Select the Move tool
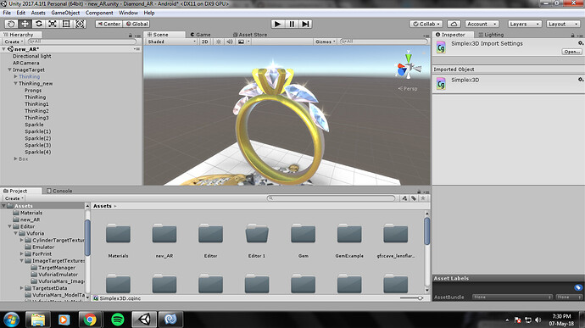 tap(25, 24)
